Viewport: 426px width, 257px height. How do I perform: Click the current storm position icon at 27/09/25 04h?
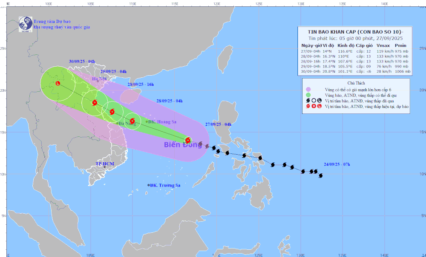tap(188, 140)
